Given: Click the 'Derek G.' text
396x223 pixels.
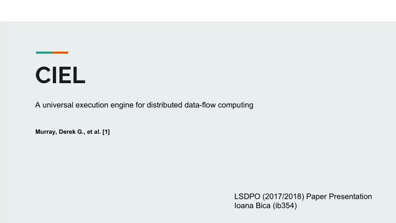Looking at the screenshot, I should tap(71, 132).
